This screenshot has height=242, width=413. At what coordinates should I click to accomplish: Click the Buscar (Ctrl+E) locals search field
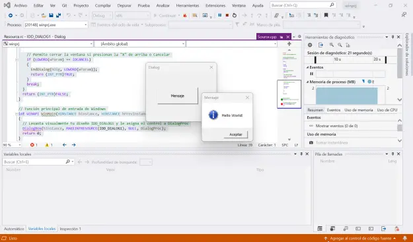tap(34, 162)
